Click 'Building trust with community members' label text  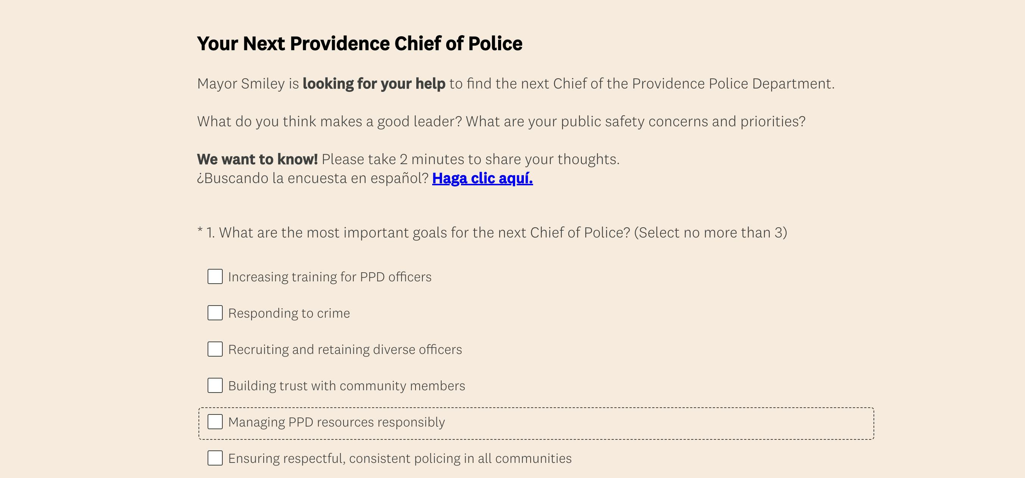[x=346, y=386]
